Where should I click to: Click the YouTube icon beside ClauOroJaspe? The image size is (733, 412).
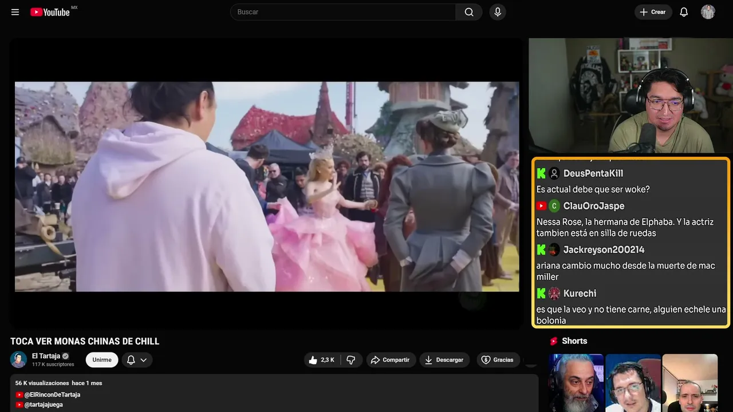[541, 206]
